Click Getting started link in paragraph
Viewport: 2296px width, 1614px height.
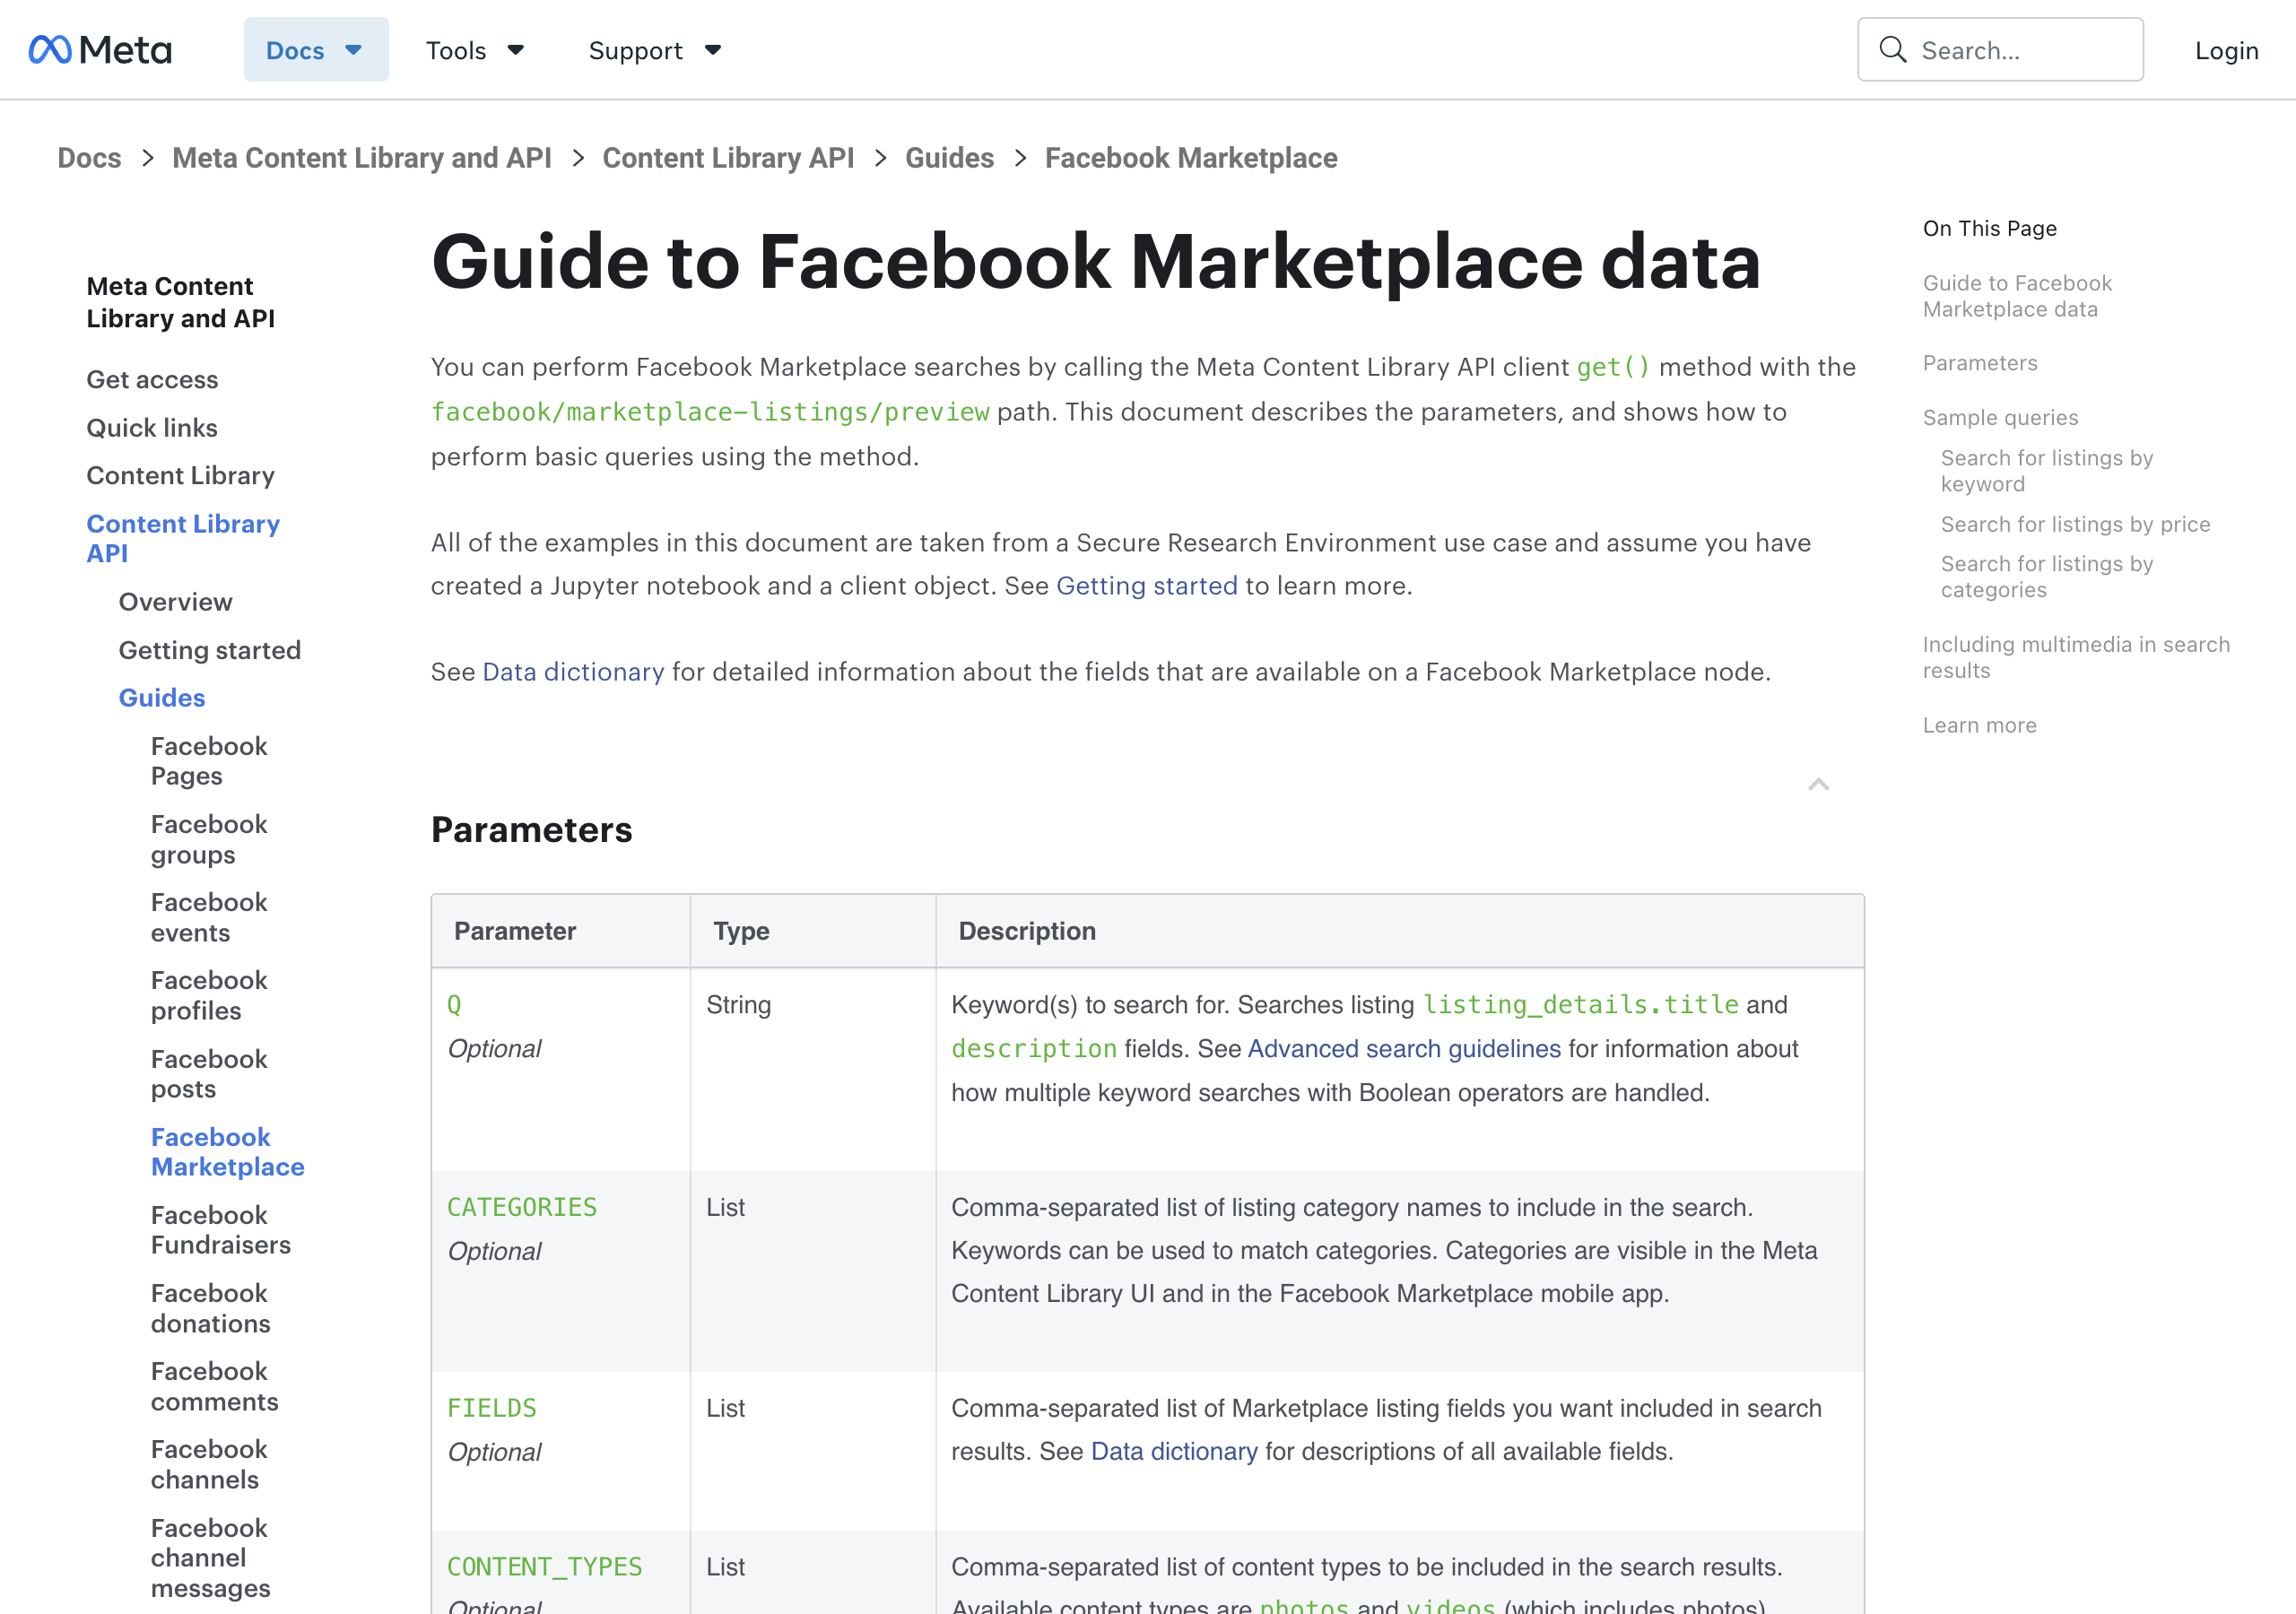[x=1146, y=586]
